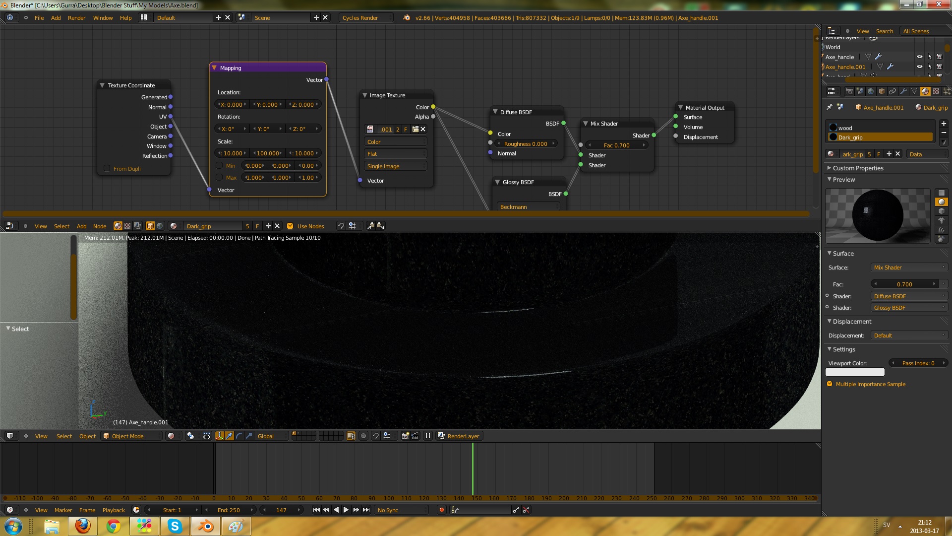Click the Viewport Color swatch
The height and width of the screenshot is (536, 952).
click(855, 372)
